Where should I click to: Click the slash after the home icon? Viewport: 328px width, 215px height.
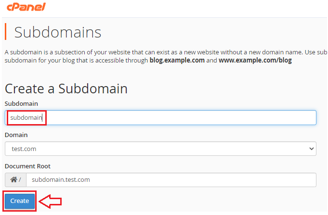pyautogui.click(x=20, y=180)
